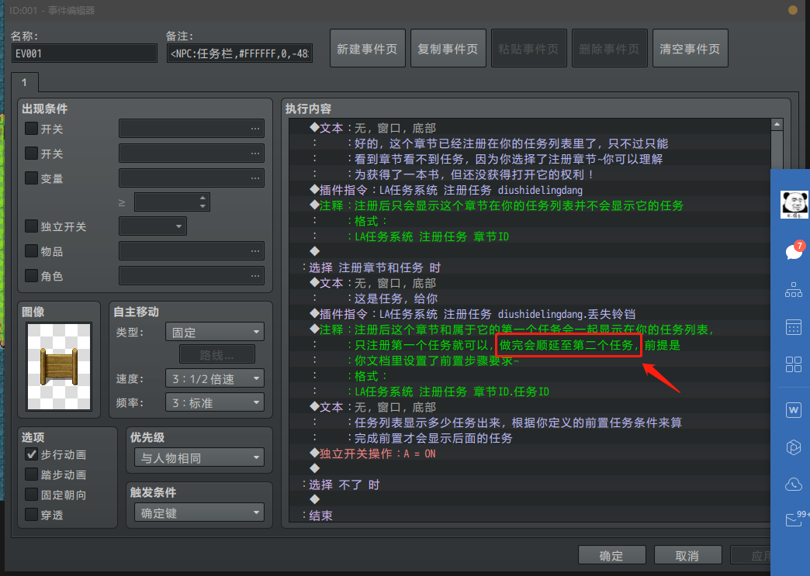810x576 pixels.
Task: Click the 取消 button
Action: coord(687,555)
